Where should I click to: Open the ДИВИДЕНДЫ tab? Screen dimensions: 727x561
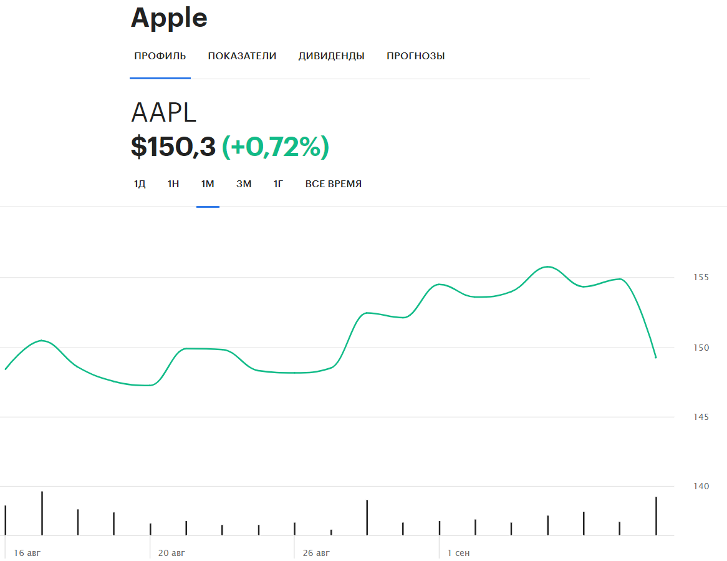pyautogui.click(x=331, y=56)
